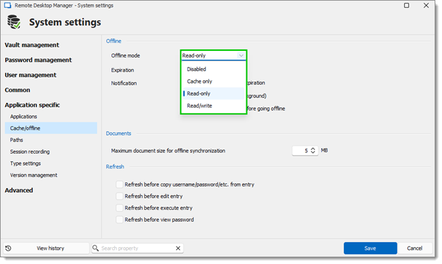Check Refresh before edit entry
Screen dimensions: 442x264
click(x=120, y=196)
